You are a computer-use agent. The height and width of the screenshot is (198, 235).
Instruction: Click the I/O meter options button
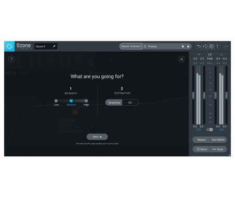point(210,55)
